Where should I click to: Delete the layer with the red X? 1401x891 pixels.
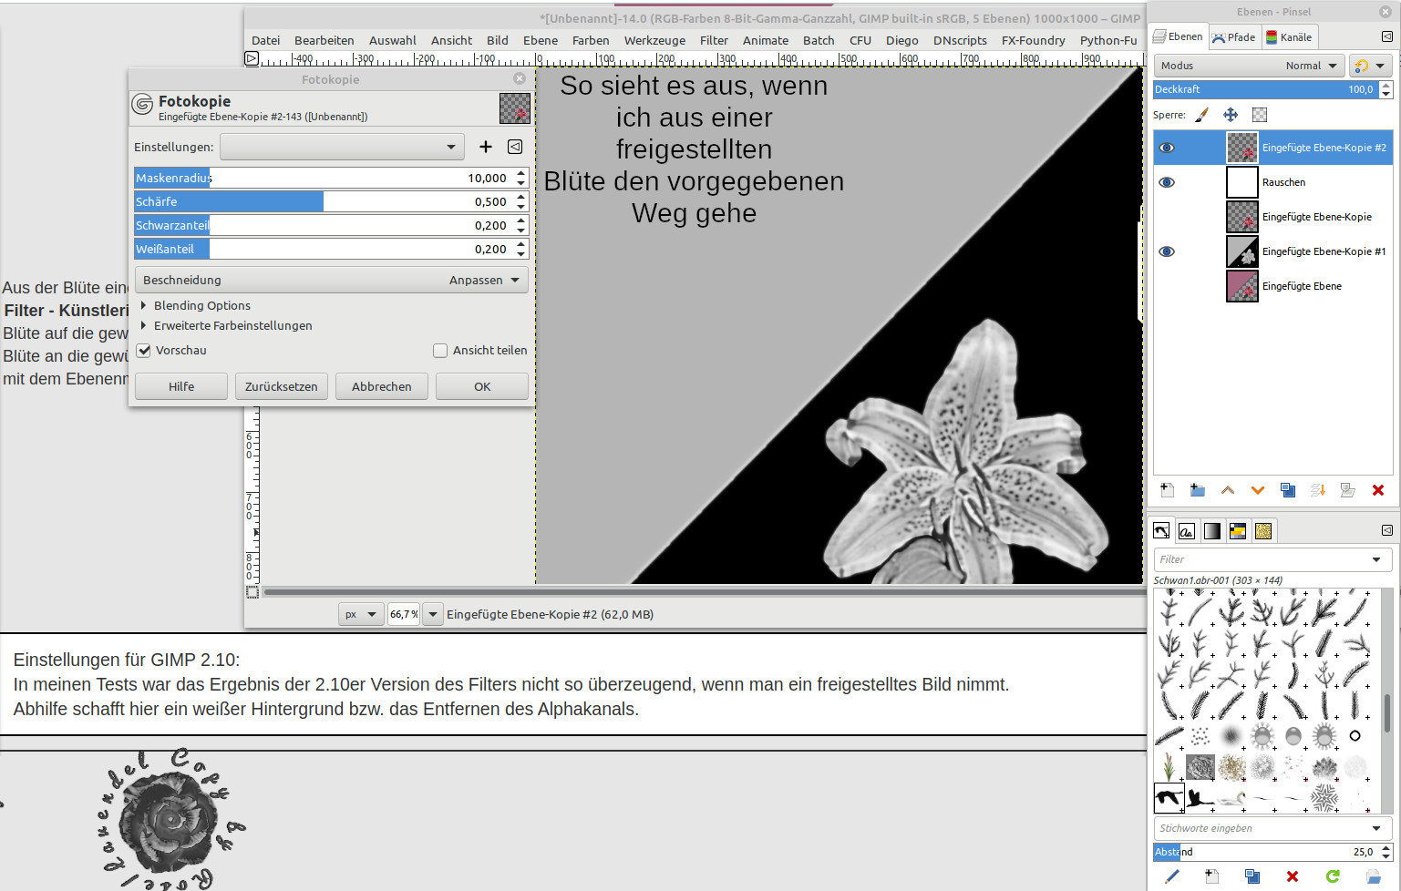[x=1378, y=490]
